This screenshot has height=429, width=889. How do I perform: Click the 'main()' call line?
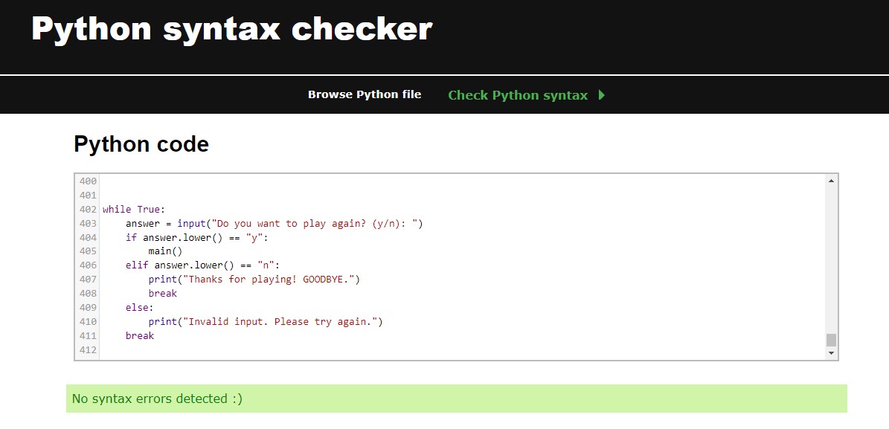pyautogui.click(x=166, y=251)
